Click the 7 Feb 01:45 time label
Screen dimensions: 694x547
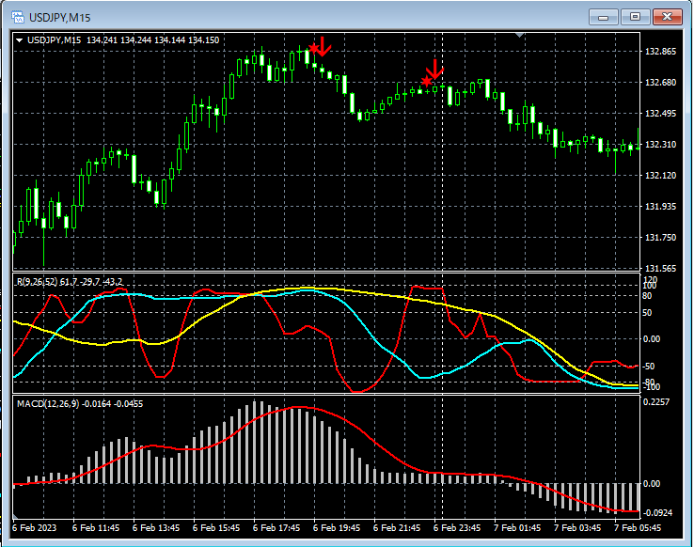tap(518, 529)
